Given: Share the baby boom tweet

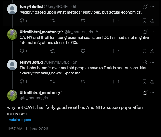Looking at the screenshot, I should (152, 82).
